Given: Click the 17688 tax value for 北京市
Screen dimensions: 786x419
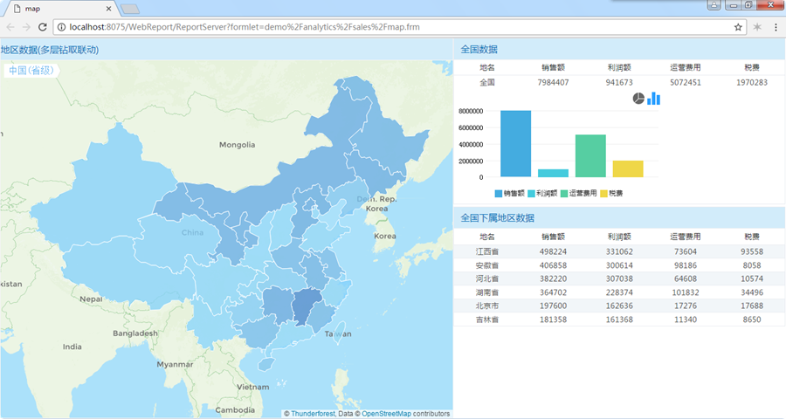Looking at the screenshot, I should pyautogui.click(x=751, y=306).
